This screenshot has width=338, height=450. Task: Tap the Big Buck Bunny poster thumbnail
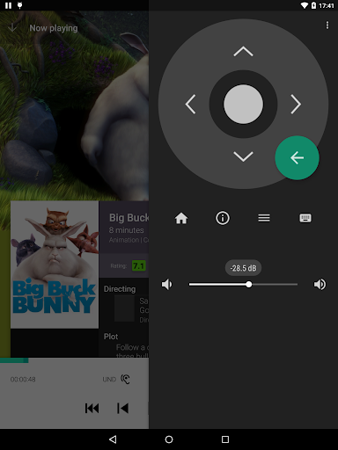[55, 265]
